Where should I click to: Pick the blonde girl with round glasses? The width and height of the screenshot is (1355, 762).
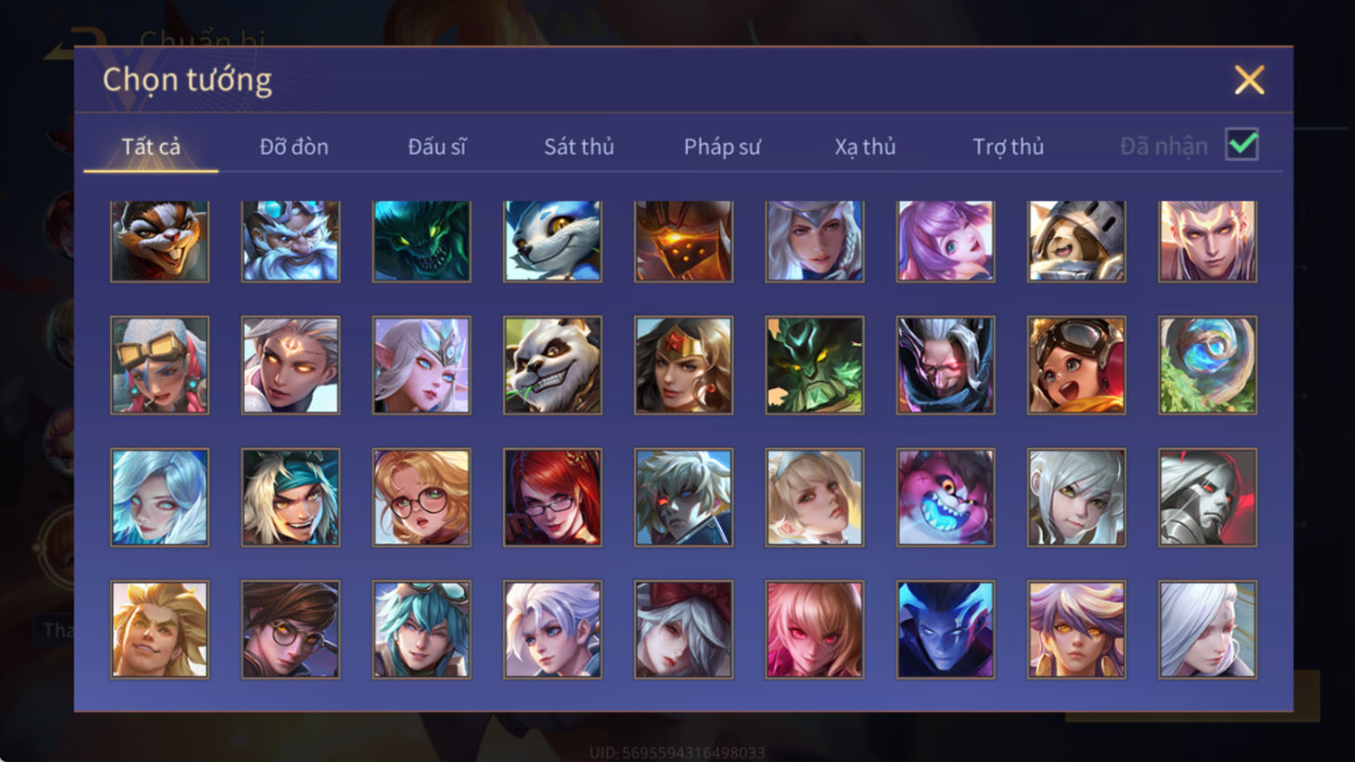(x=421, y=497)
